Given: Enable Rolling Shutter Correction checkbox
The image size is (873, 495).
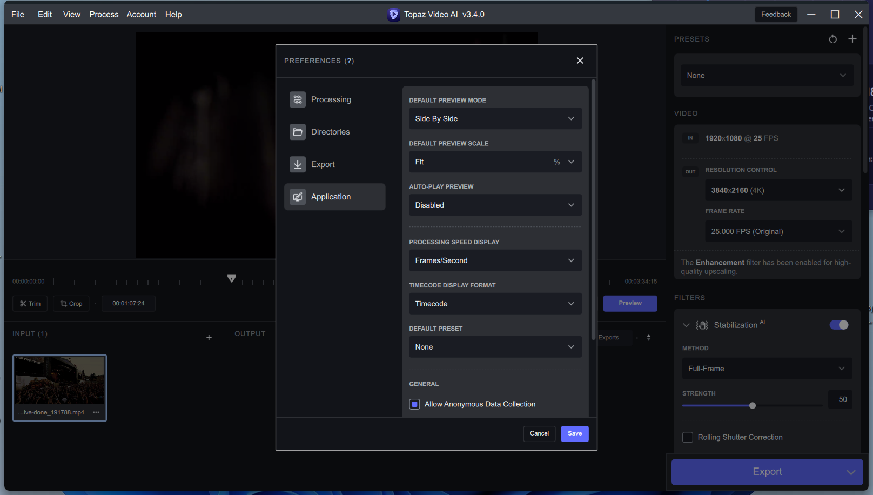Looking at the screenshot, I should click(688, 437).
